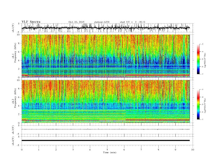Image resolution: width=217 pixels, height=168 pixels.
Task: Click the "3" time axis tick label
Action: coord(73,150)
